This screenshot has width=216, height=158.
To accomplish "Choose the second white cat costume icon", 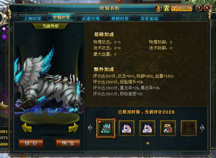I will [x=127, y=128].
